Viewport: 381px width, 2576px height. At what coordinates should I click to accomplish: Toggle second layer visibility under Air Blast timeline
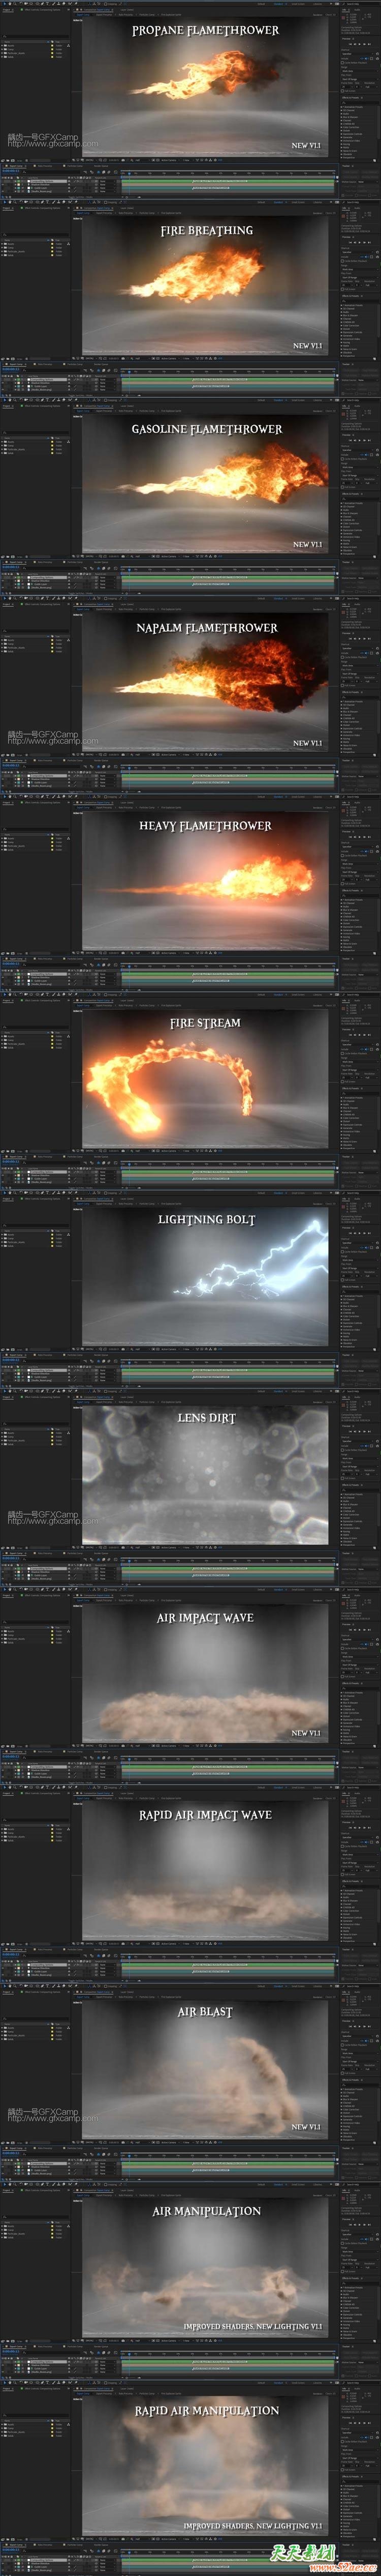point(4,2168)
